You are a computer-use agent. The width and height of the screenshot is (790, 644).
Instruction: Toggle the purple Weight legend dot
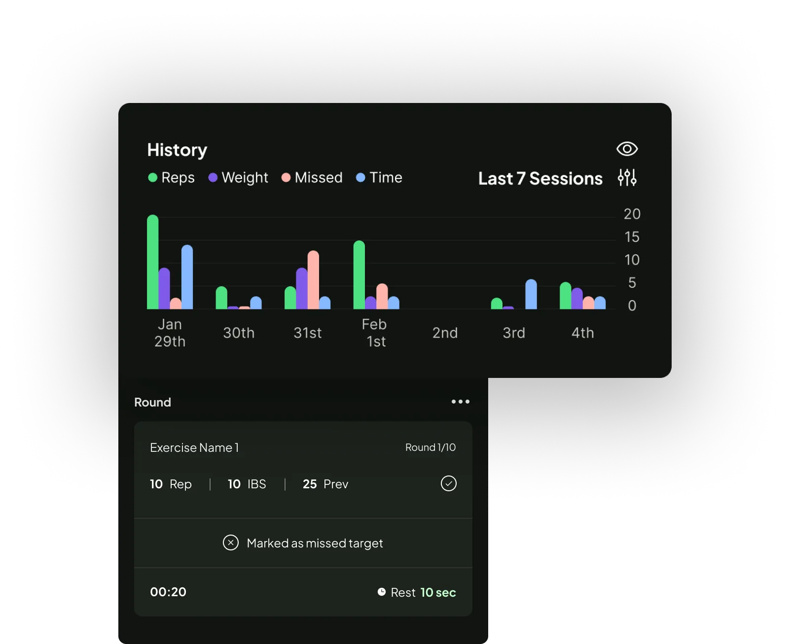212,177
